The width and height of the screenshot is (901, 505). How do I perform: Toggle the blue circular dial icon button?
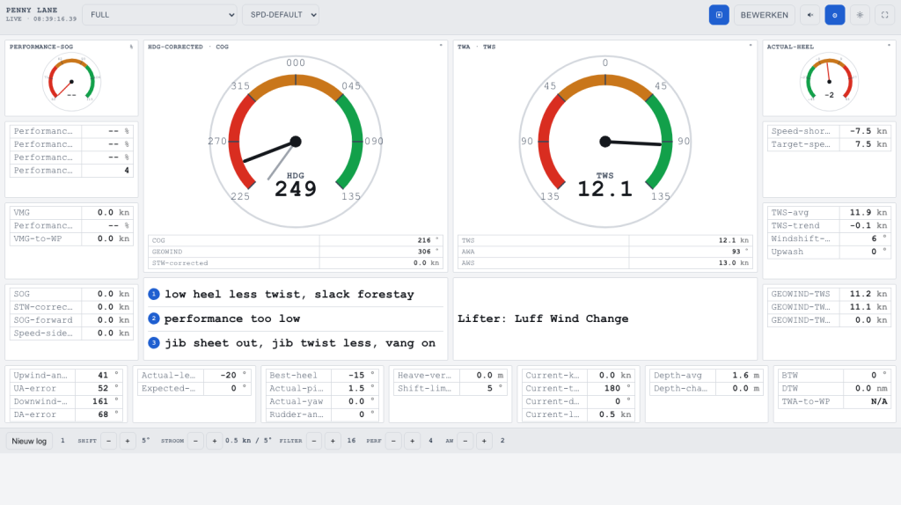click(835, 15)
